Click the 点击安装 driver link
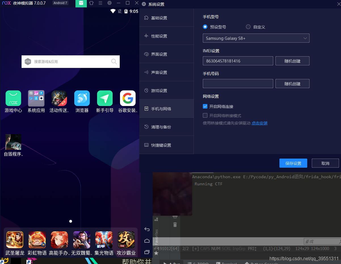This screenshot has width=341, height=264. point(260,123)
